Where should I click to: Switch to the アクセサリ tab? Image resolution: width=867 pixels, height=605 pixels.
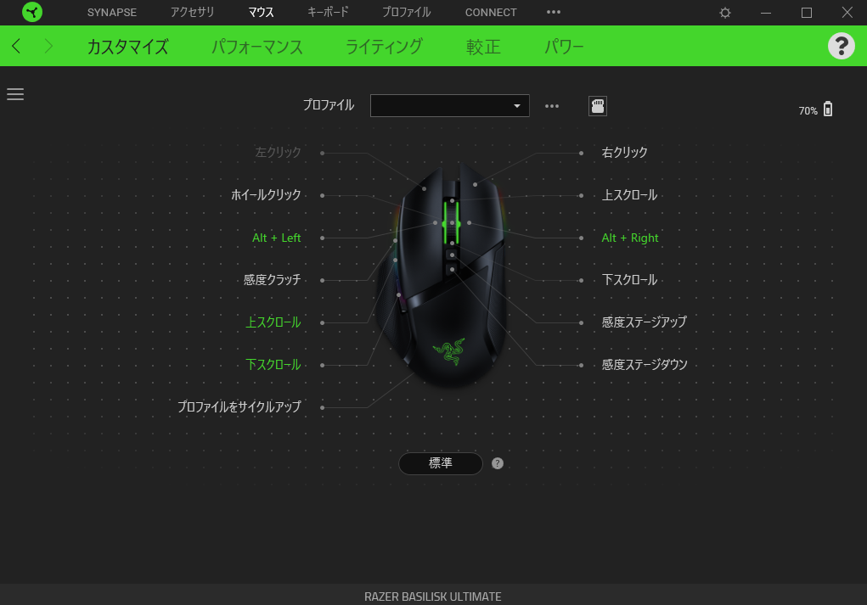pyautogui.click(x=192, y=12)
